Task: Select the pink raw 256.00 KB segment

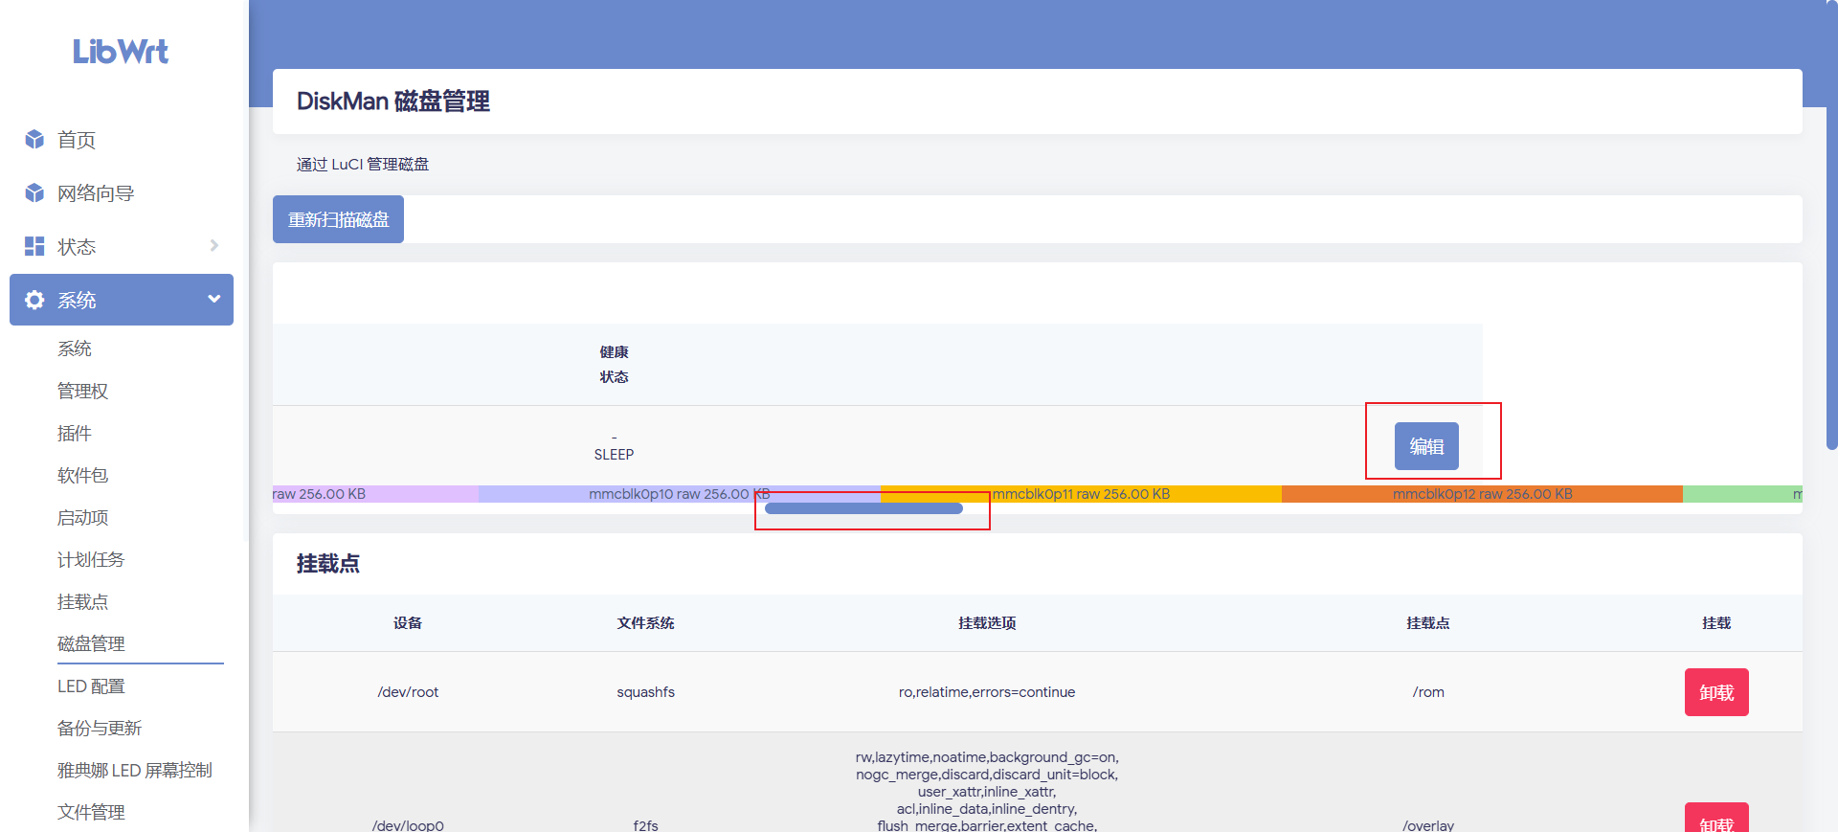Action: [x=375, y=494]
